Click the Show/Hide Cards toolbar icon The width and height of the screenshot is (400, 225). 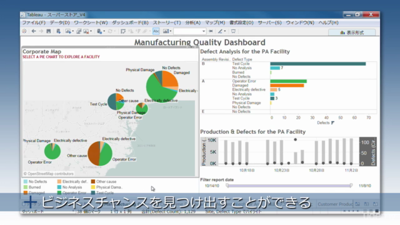(166, 31)
